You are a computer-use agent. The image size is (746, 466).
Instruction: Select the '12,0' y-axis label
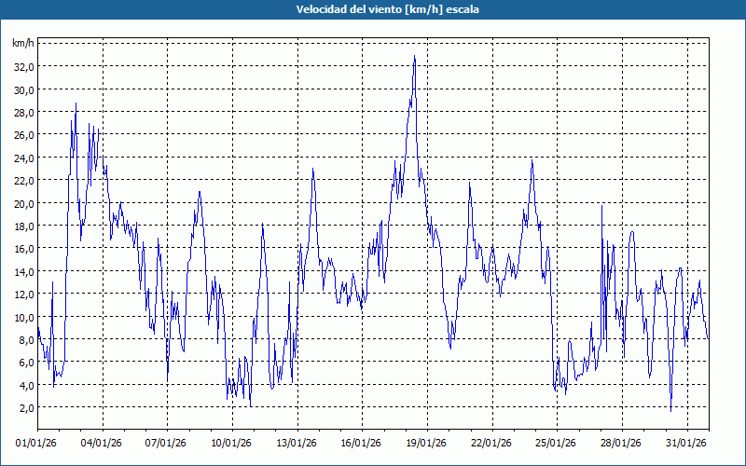tap(24, 295)
